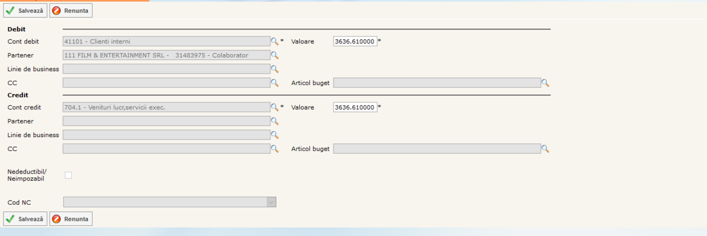
Task: Open partner lookup in Debit section
Action: [274, 55]
